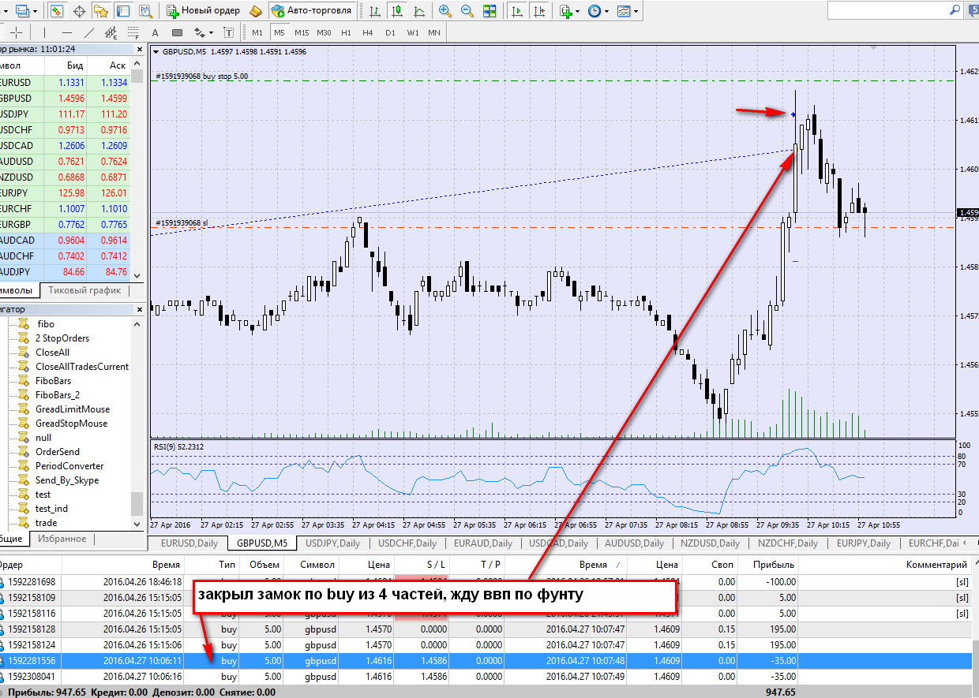Expand the Profiles dropdown arrow
This screenshot has height=698, width=979.
pyautogui.click(x=35, y=12)
